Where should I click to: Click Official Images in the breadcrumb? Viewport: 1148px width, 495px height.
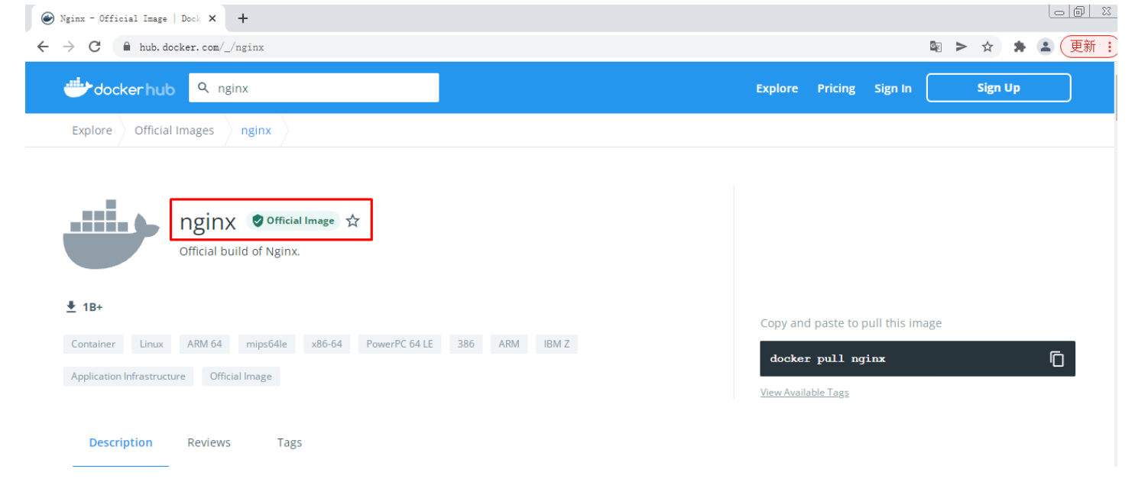click(x=174, y=131)
